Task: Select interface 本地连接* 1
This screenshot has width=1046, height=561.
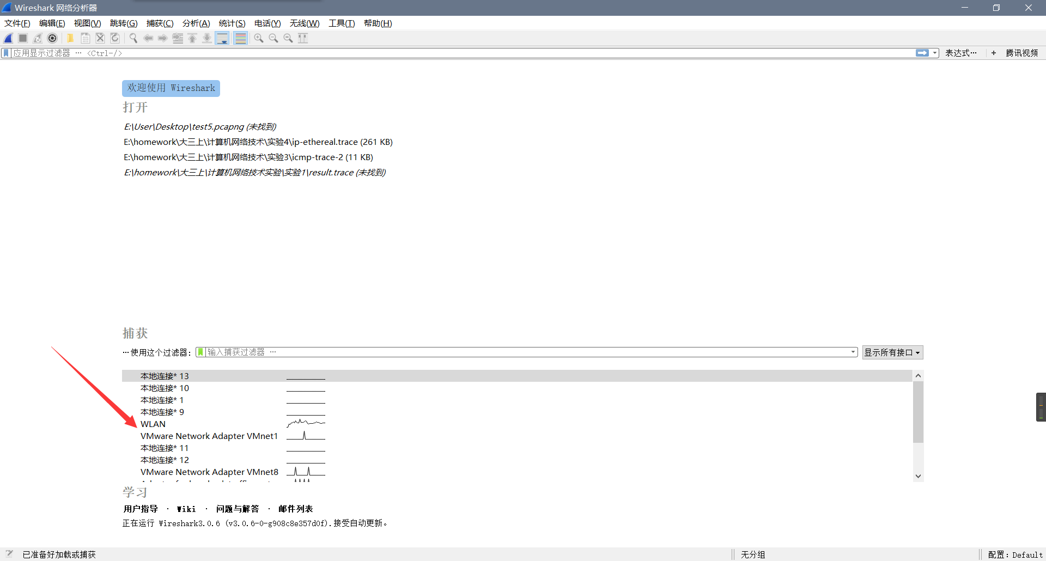Action: pyautogui.click(x=517, y=400)
